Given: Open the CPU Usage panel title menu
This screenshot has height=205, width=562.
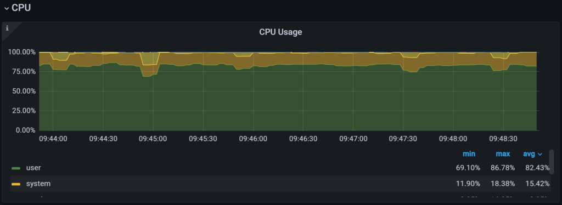Looking at the screenshot, I should click(280, 32).
